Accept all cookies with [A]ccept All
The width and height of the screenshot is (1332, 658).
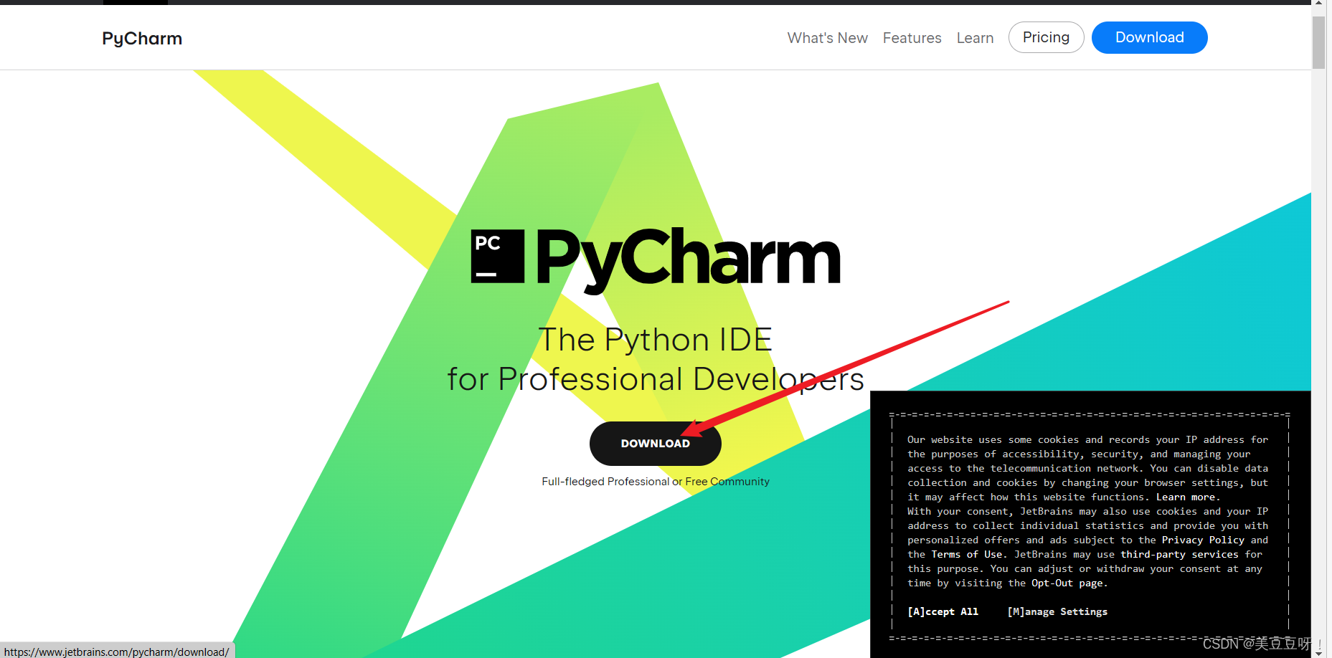click(x=943, y=611)
